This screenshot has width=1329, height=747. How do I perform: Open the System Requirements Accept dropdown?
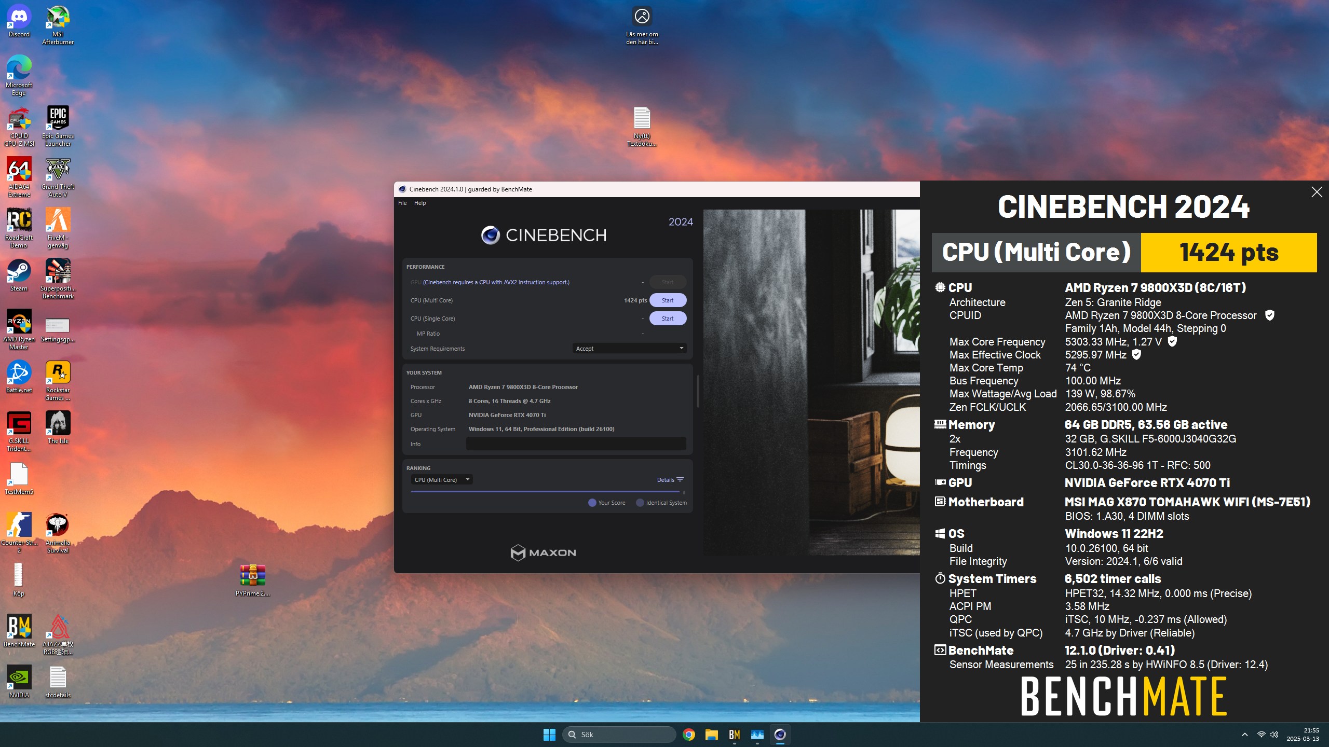pos(629,349)
